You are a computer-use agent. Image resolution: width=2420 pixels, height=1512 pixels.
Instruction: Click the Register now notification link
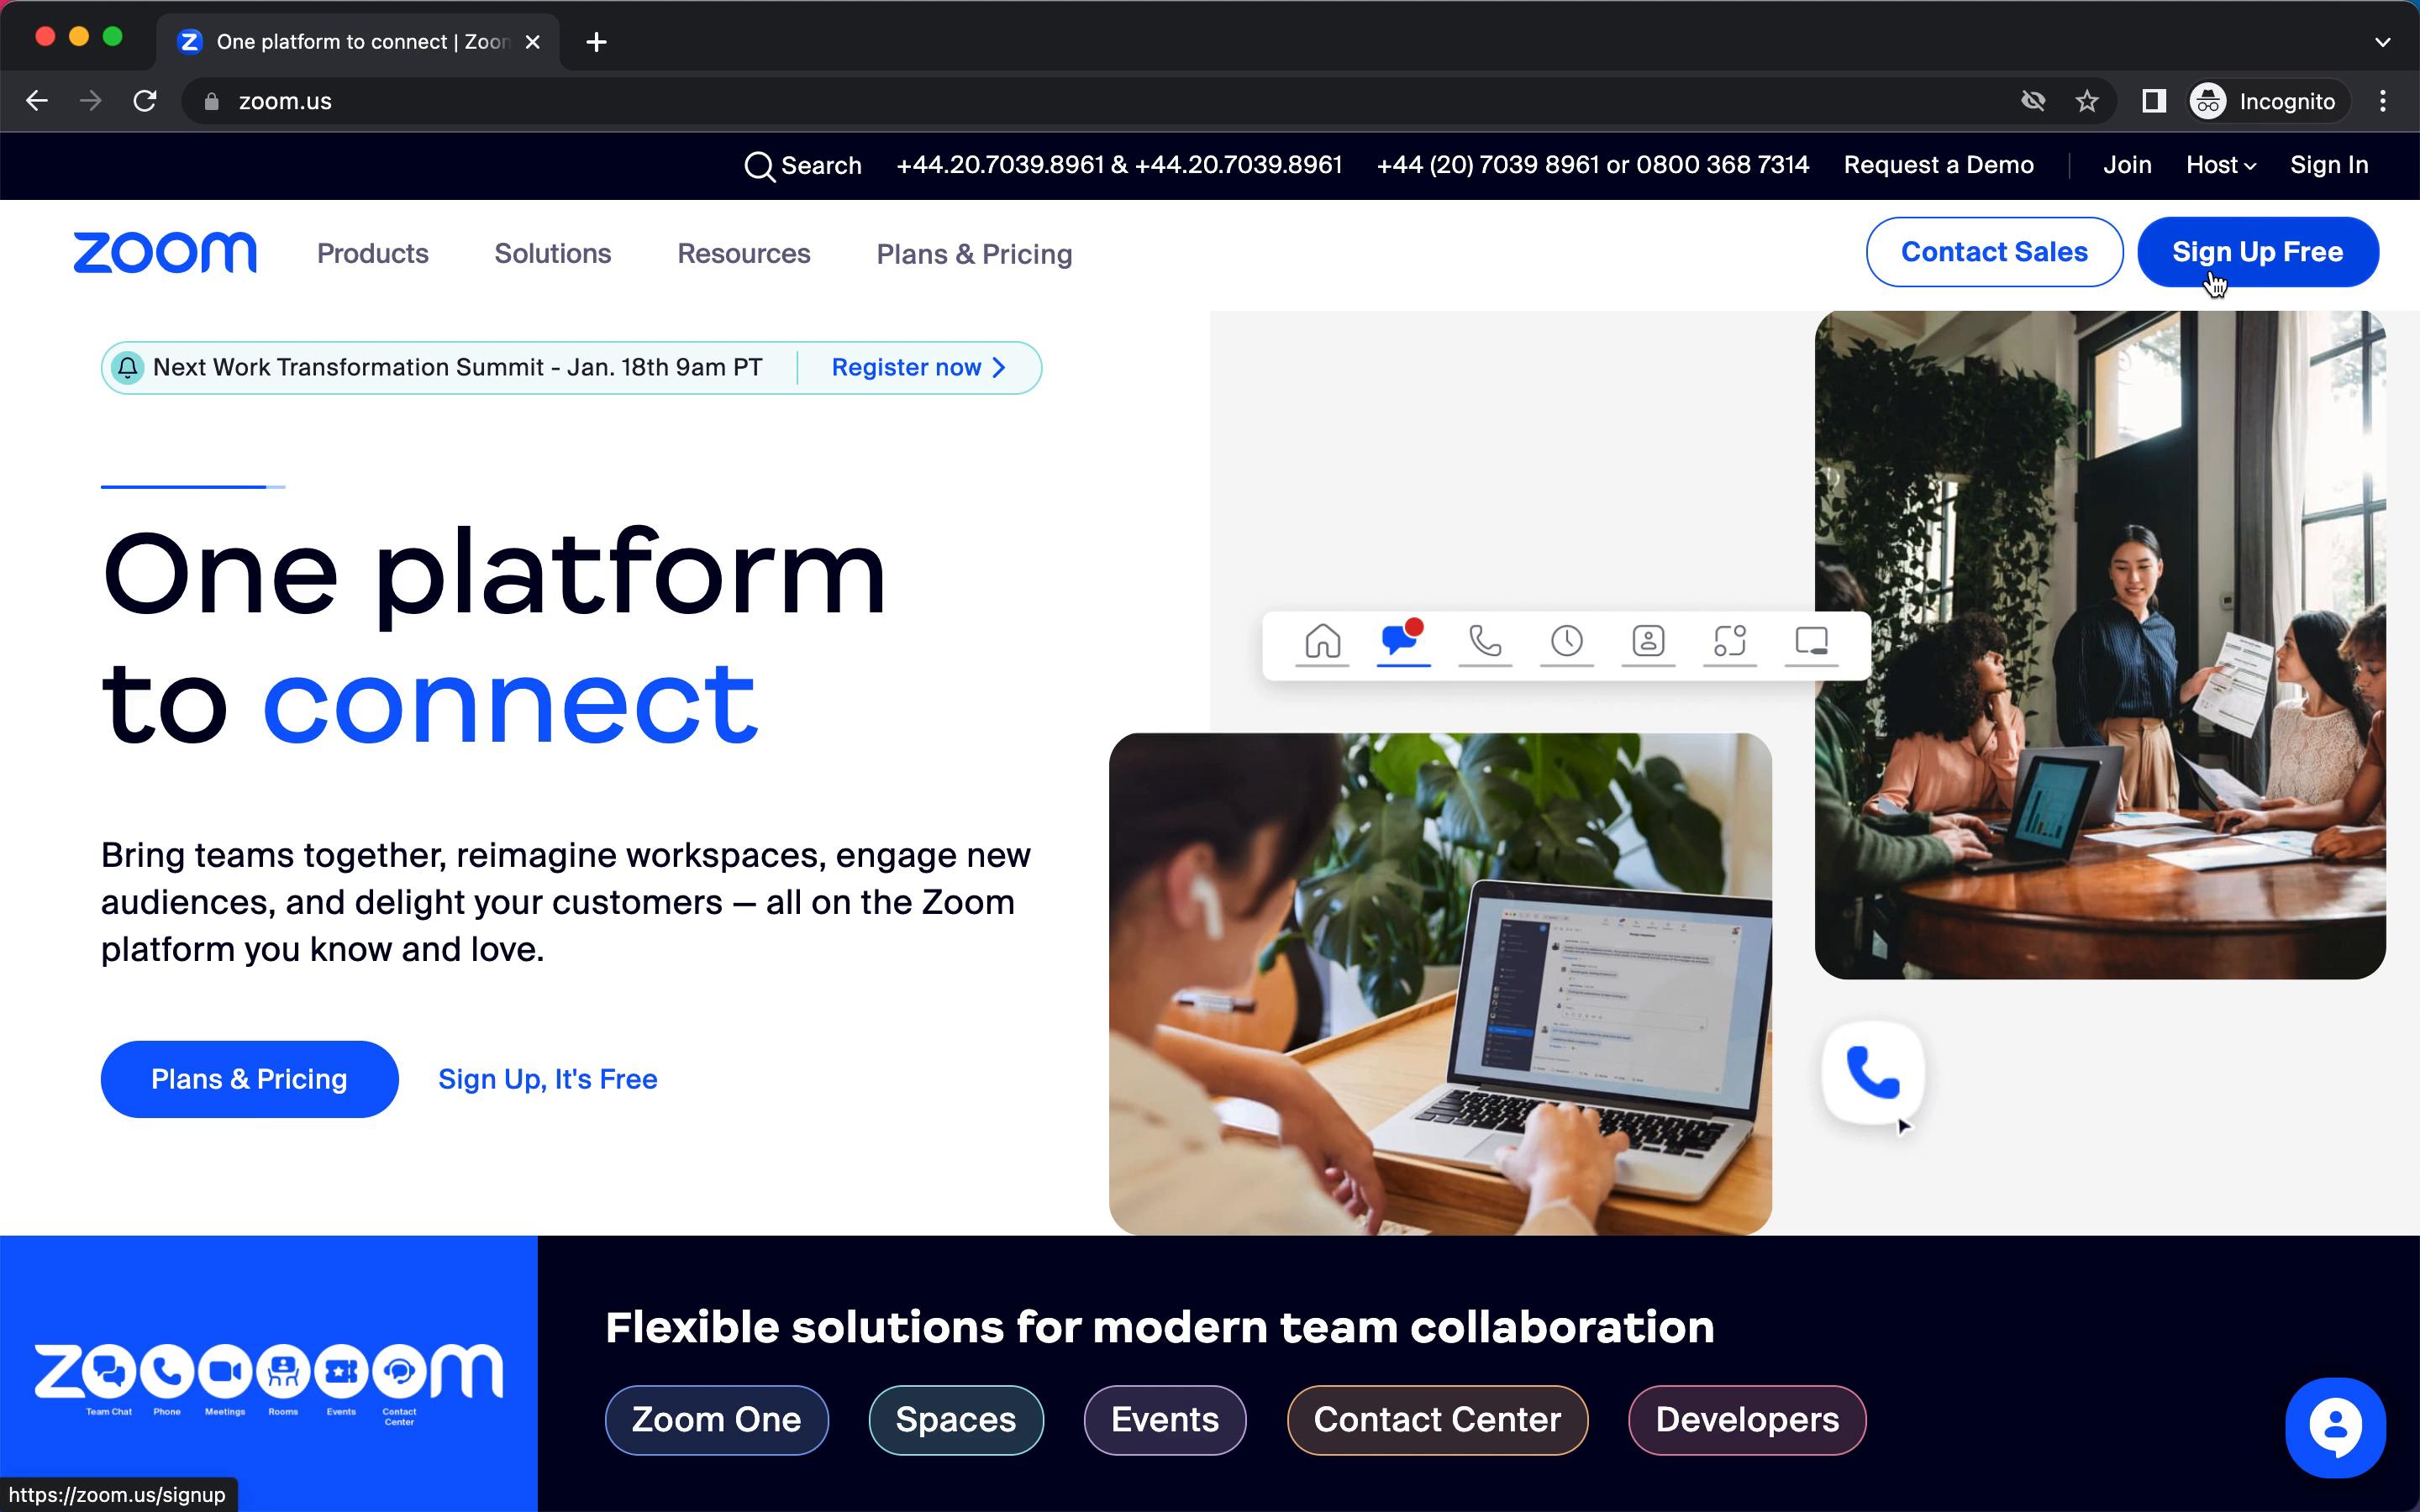click(x=909, y=368)
